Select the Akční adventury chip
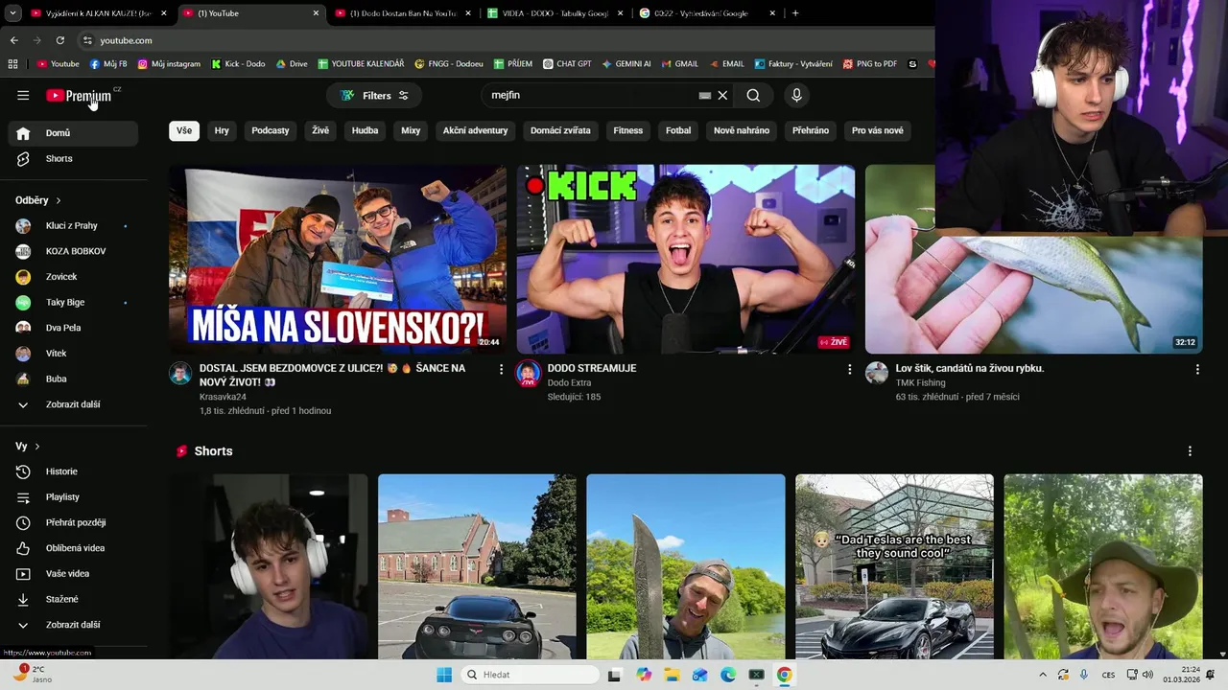The height and width of the screenshot is (690, 1228). click(x=475, y=130)
